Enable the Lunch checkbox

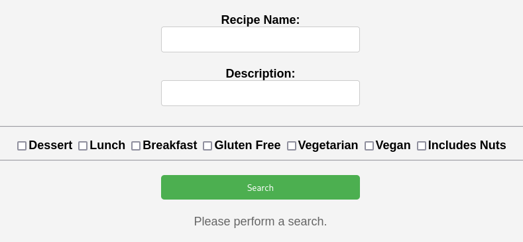pyautogui.click(x=83, y=146)
